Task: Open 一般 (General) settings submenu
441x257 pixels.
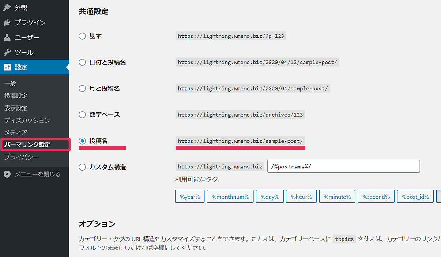Action: (x=10, y=83)
